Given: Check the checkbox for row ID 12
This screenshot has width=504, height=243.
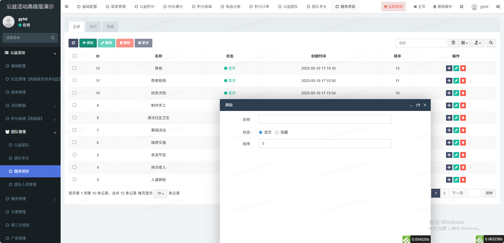Looking at the screenshot, I should [x=74, y=68].
